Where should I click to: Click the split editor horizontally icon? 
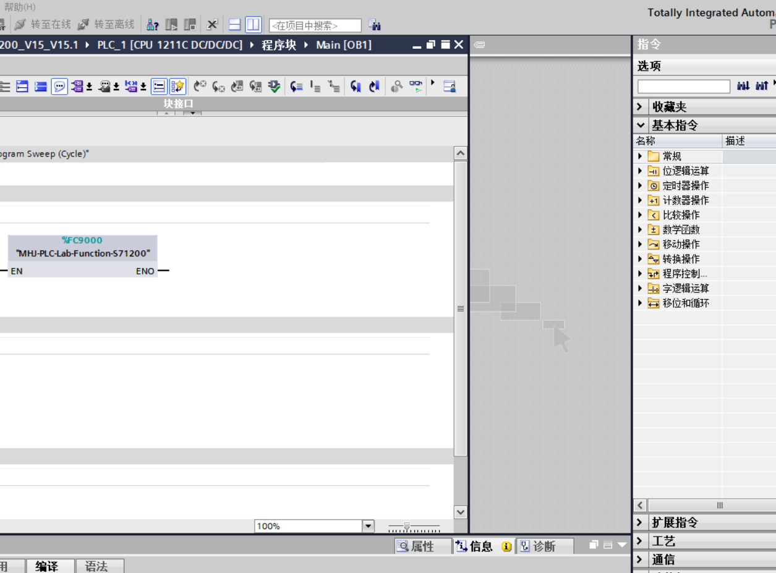click(234, 25)
